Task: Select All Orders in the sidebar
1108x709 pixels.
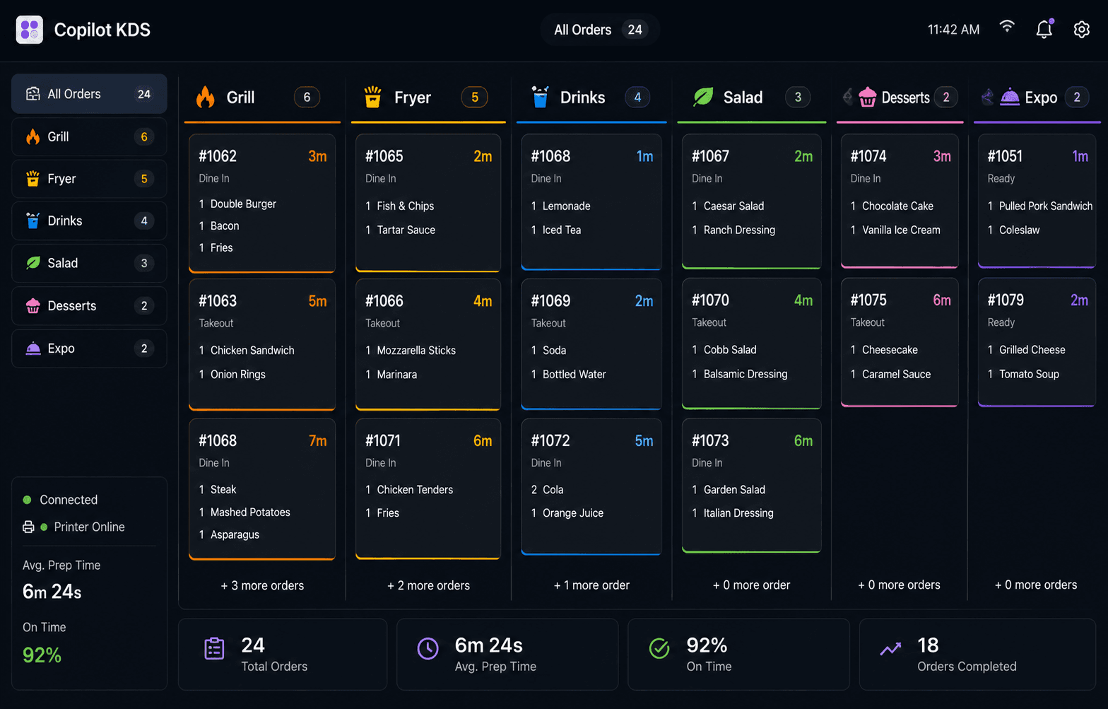Action: point(89,94)
